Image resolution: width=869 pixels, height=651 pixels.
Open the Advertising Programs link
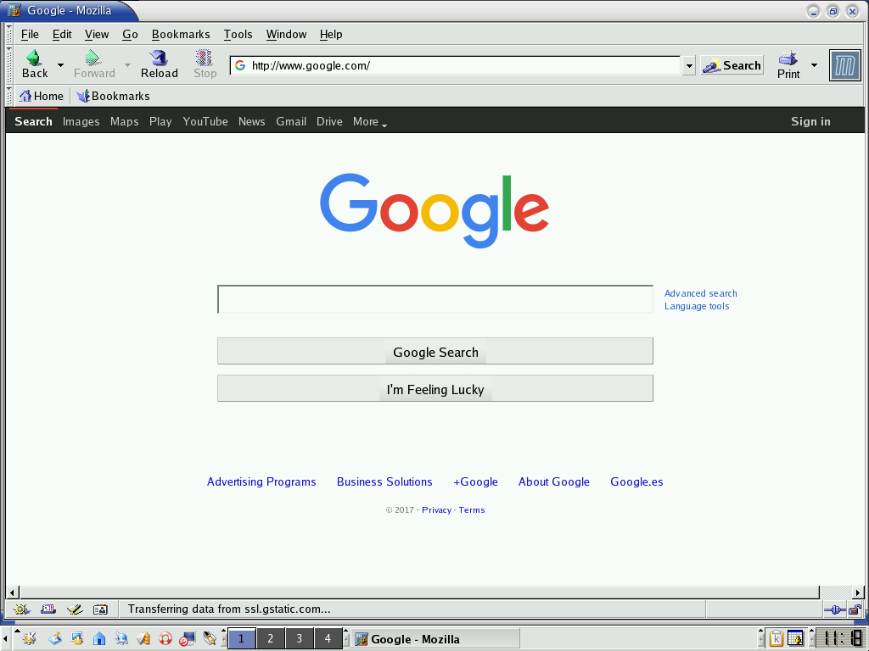click(261, 481)
